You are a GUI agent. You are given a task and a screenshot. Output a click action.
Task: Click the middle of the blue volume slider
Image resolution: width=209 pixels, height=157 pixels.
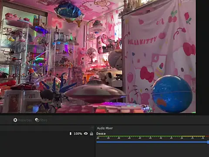pos(152,142)
